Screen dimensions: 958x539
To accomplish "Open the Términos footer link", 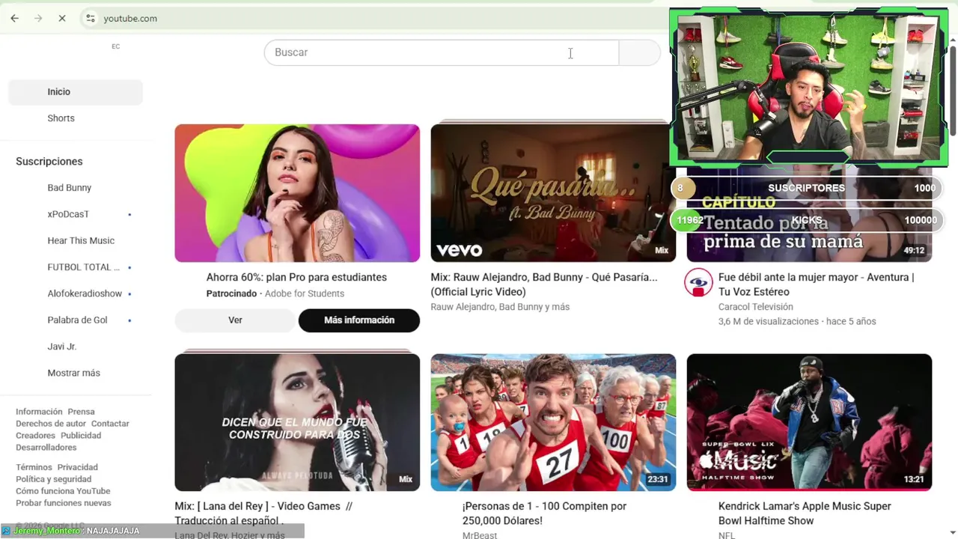I will pyautogui.click(x=34, y=467).
